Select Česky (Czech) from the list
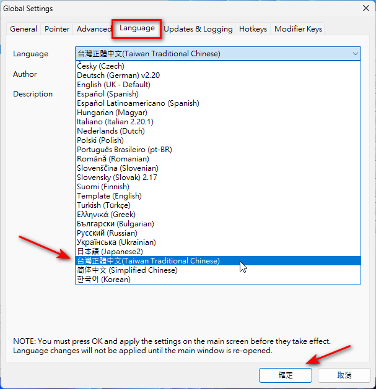The height and width of the screenshot is (389, 376). pyautogui.click(x=100, y=66)
